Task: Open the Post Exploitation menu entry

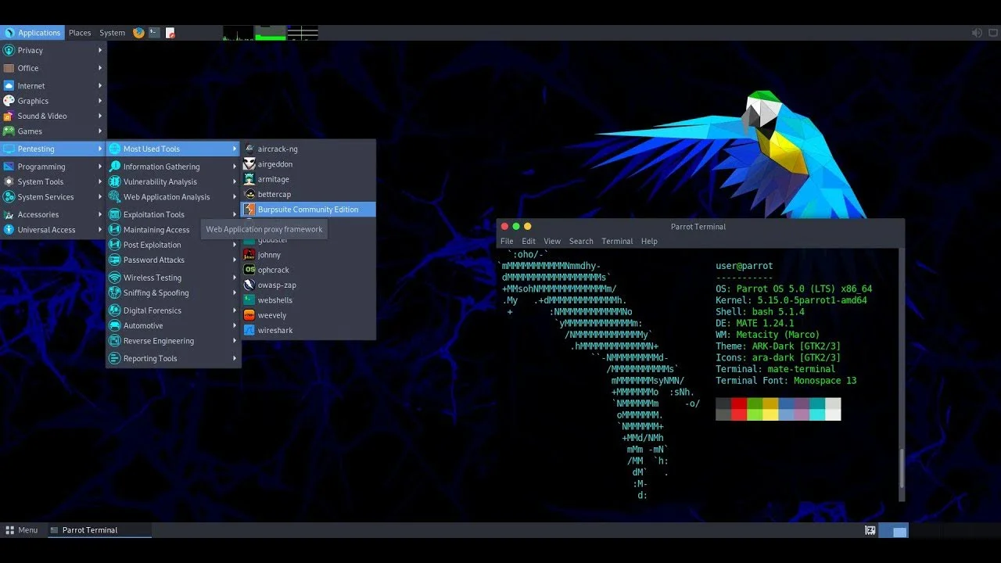Action: (174, 245)
